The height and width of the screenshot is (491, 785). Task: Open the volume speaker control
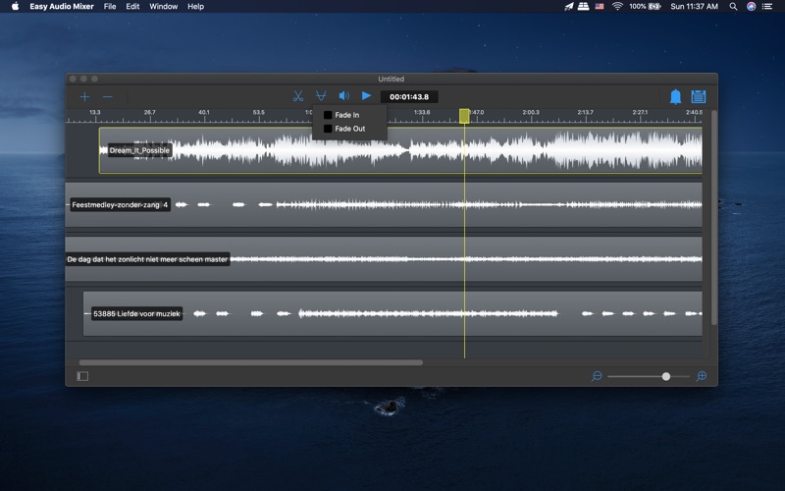click(x=343, y=96)
